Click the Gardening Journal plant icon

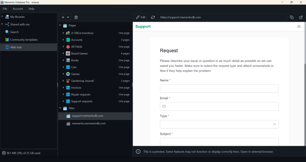(68, 81)
